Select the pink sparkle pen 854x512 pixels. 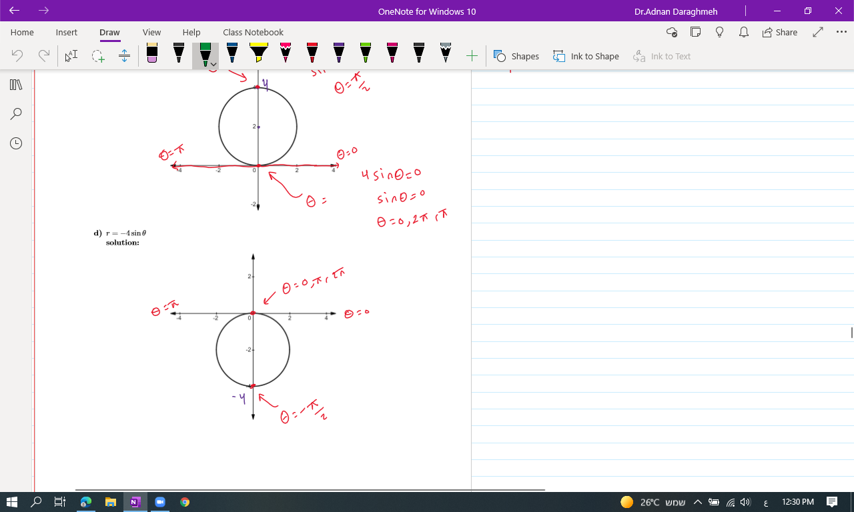pyautogui.click(x=286, y=53)
